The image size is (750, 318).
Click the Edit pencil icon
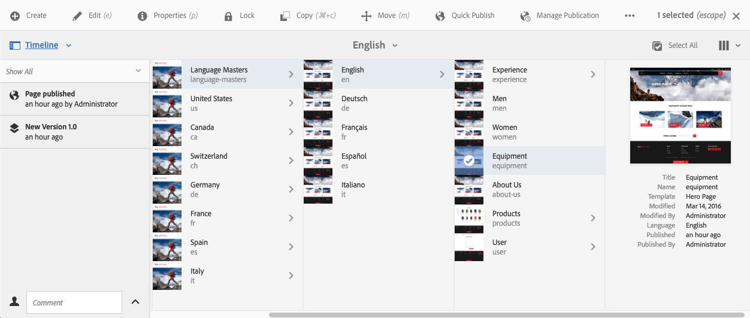[77, 16]
